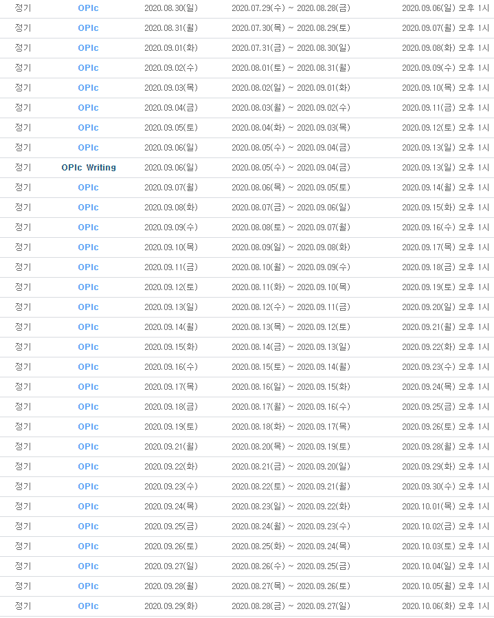Select registration period 2020.07.30(목) ~ 2020.08.29(토)
This screenshot has width=494, height=618.
pyautogui.click(x=291, y=28)
